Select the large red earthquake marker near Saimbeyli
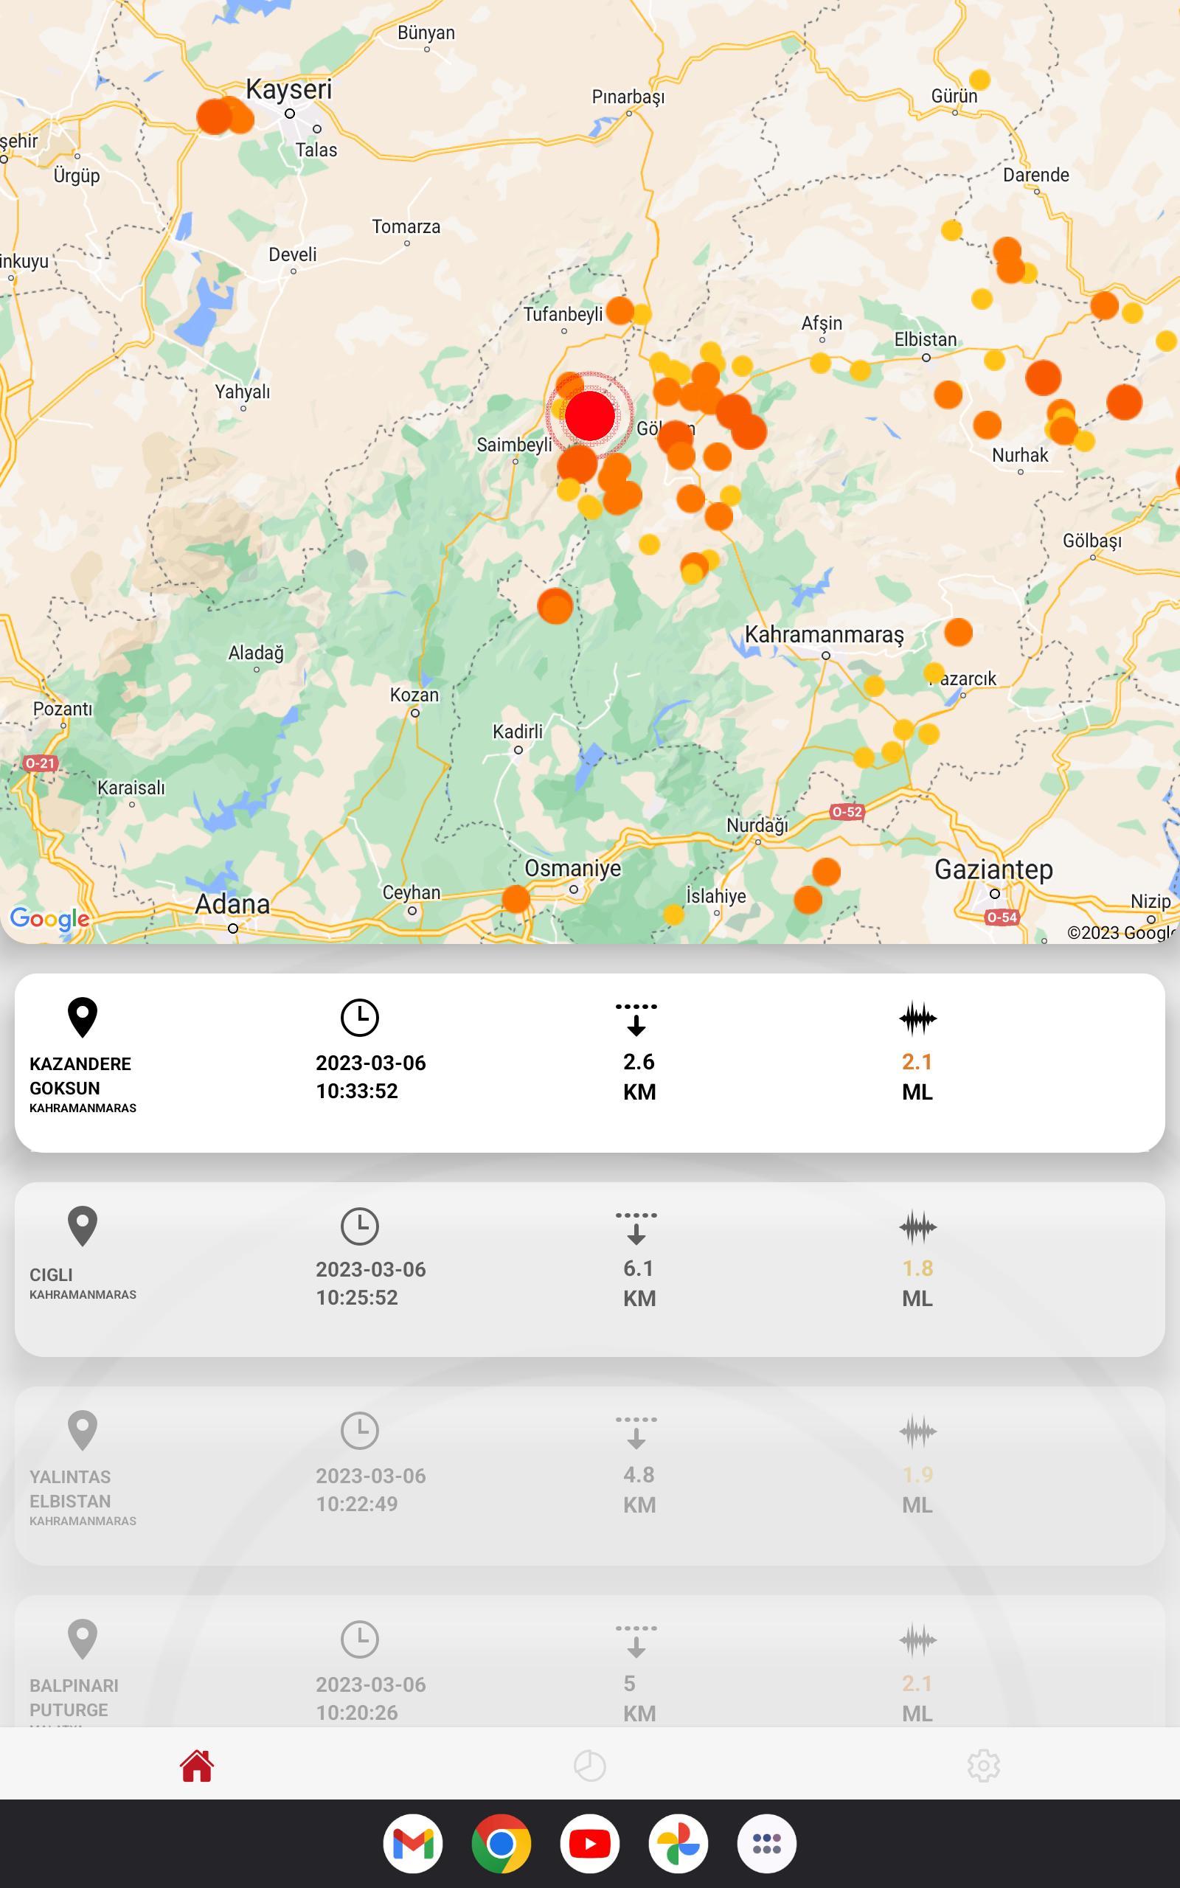This screenshot has width=1180, height=1888. pyautogui.click(x=589, y=416)
